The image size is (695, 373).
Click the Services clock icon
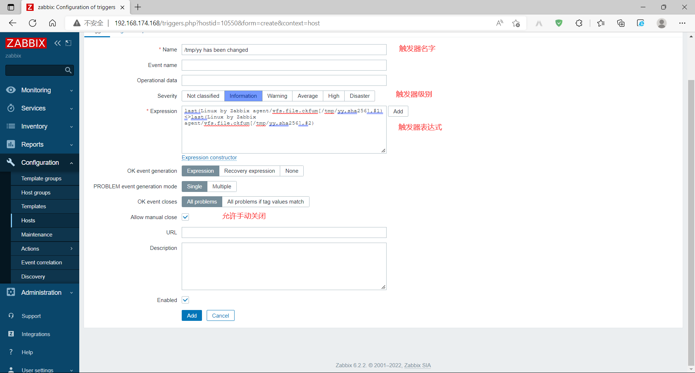(11, 108)
